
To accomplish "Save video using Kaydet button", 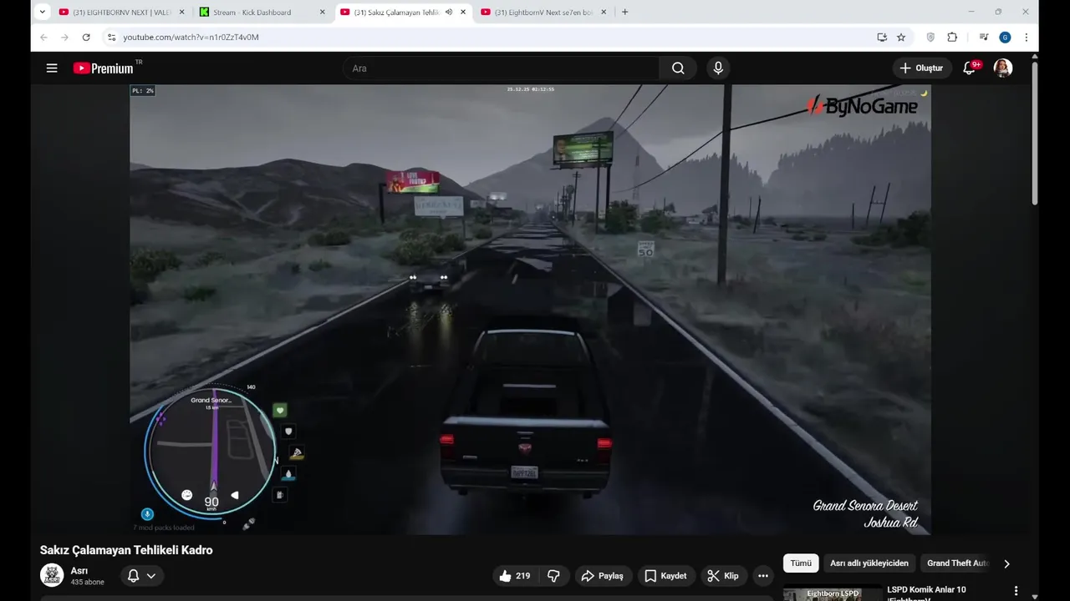I will 665,576.
